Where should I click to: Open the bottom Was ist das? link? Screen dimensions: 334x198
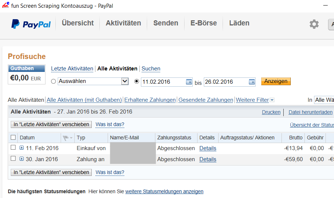click(110, 172)
